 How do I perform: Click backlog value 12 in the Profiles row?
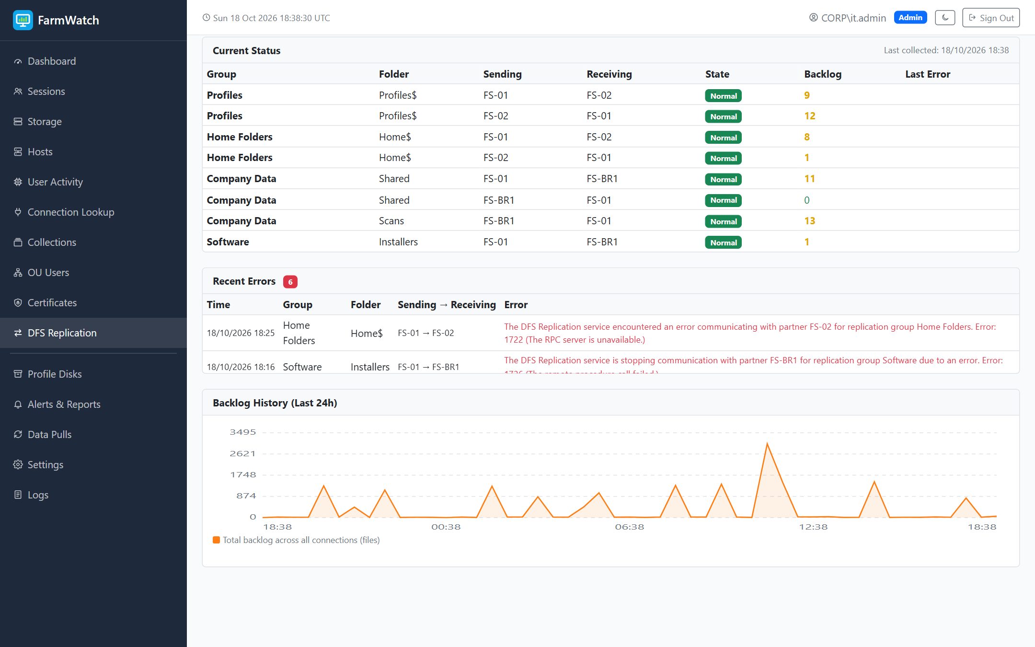[809, 116]
